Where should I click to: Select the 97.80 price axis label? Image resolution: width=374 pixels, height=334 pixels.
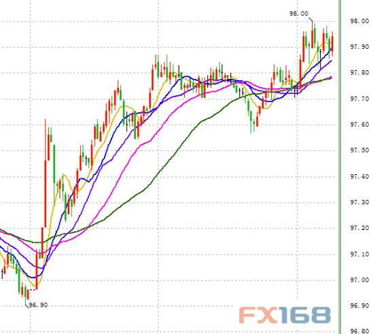click(x=359, y=73)
